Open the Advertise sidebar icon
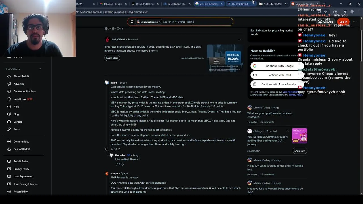Image resolution: width=363 pixels, height=204 pixels. pos(9,84)
